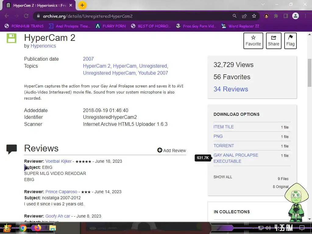This screenshot has height=234, width=312.
Task: Click the Flag button
Action: pyautogui.click(x=290, y=41)
